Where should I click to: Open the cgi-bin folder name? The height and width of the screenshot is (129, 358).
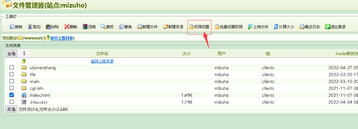coord(36,88)
